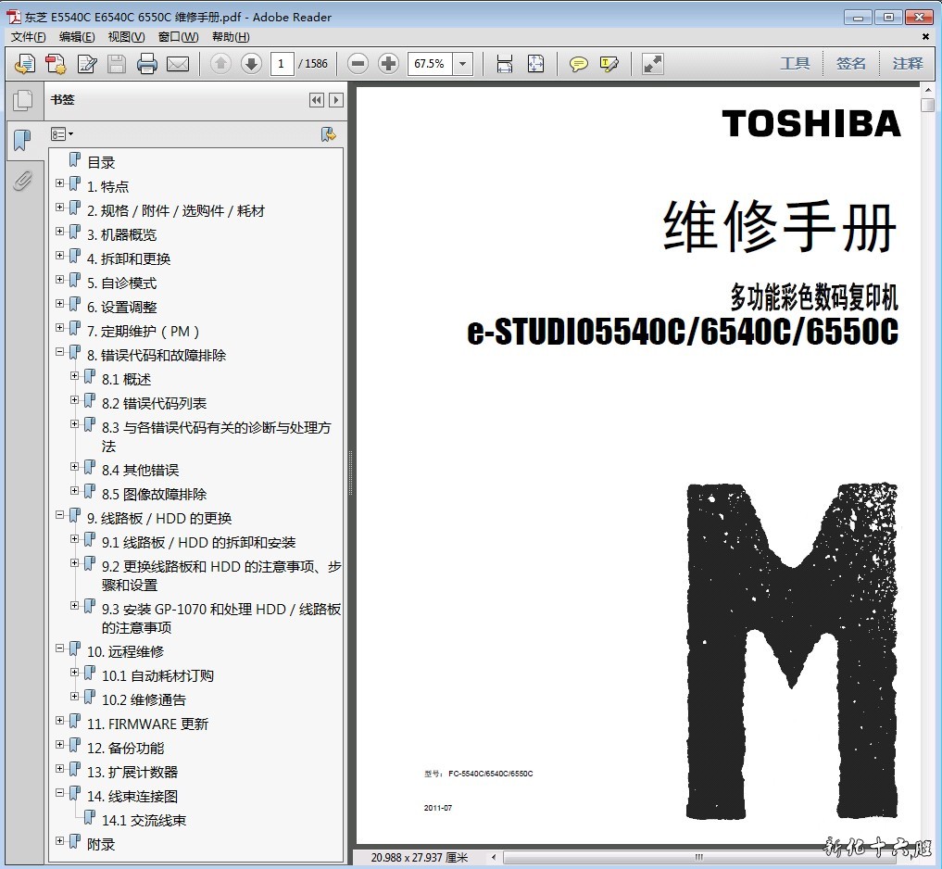The image size is (942, 869).
Task: Toggle the Bookmarks side panel icon
Action: click(x=22, y=141)
